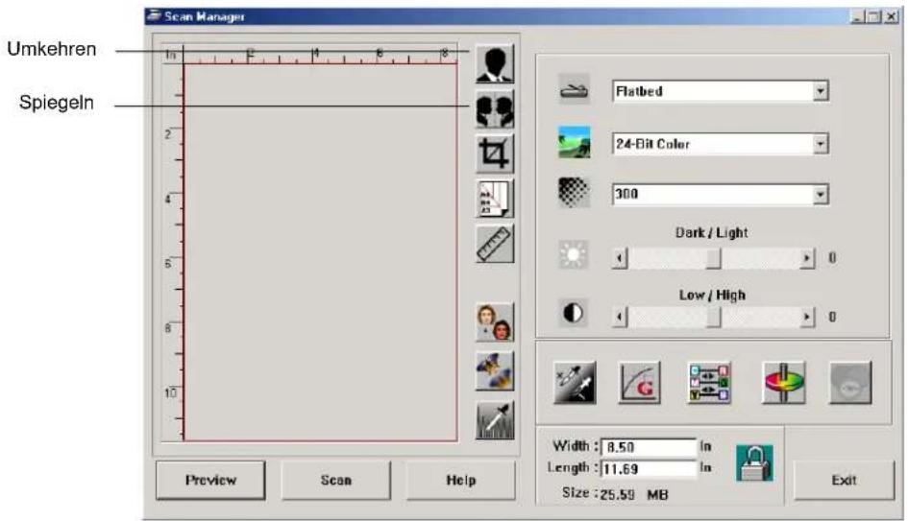Image resolution: width=908 pixels, height=521 pixels.
Task: Click the Invert (Umkehren) silhouette icon
Action: click(495, 64)
